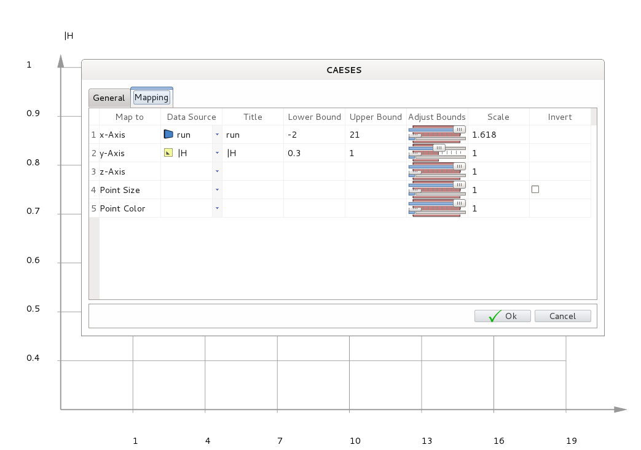
Task: Click the 'Map to' column header
Action: 130,117
